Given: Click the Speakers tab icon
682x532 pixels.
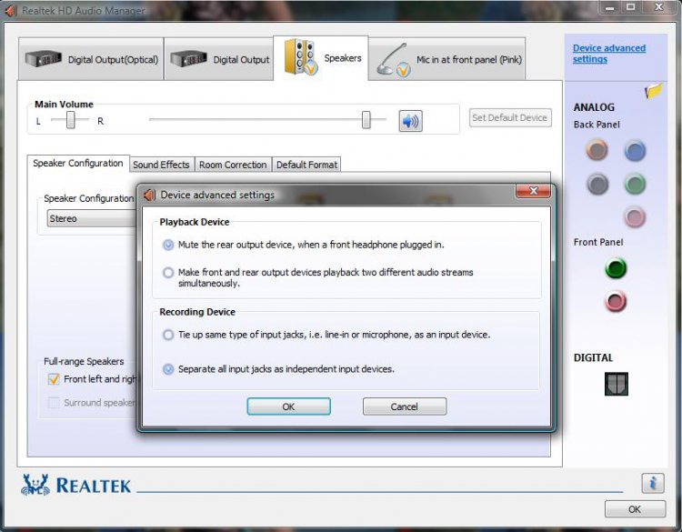Looking at the screenshot, I should [x=300, y=57].
